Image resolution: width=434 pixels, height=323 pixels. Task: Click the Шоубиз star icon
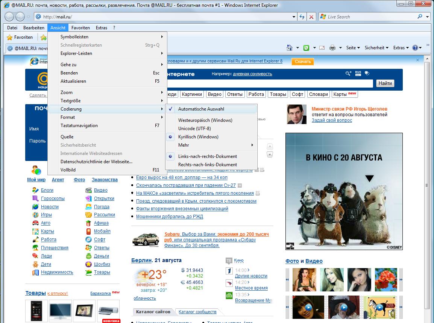pyautogui.click(x=89, y=264)
